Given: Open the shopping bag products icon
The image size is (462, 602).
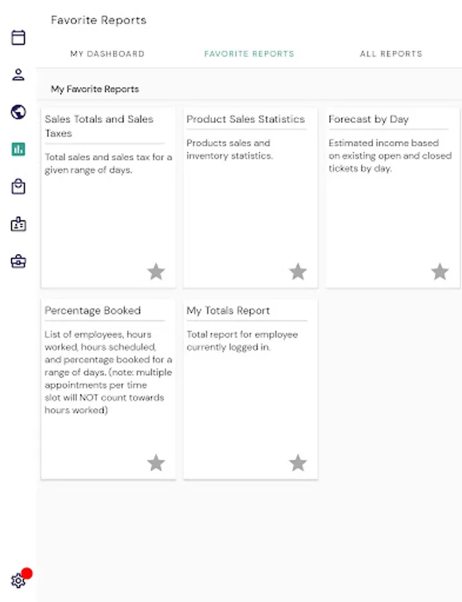Looking at the screenshot, I should click(18, 187).
